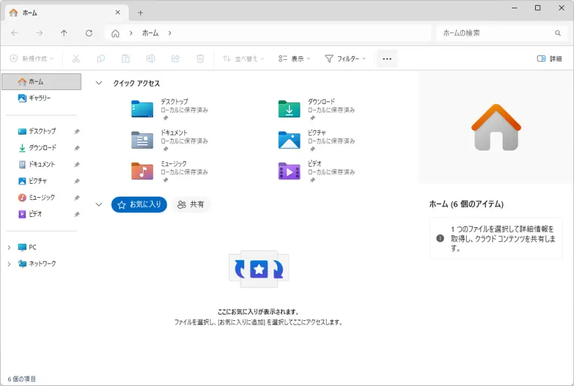Open the フィルター filter dropdown
The height and width of the screenshot is (386, 574).
pyautogui.click(x=345, y=59)
